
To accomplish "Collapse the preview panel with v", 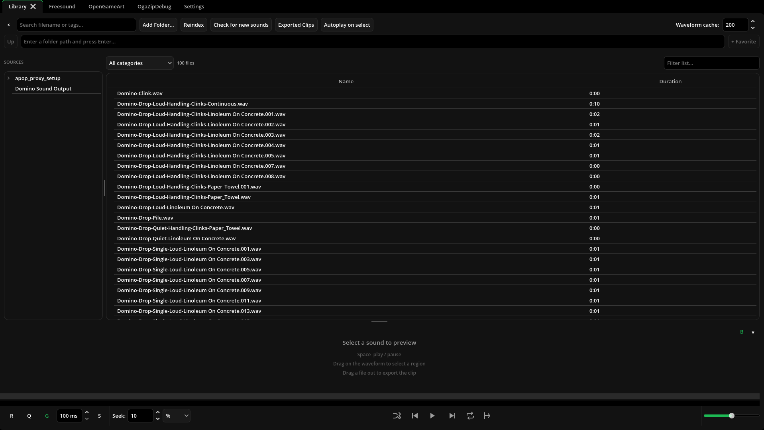I will 753,332.
